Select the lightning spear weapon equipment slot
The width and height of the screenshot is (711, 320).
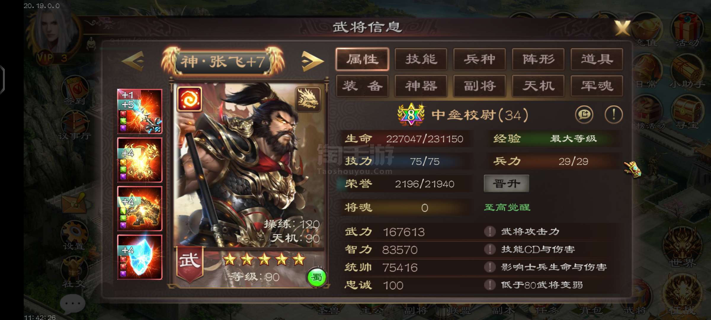[140, 111]
